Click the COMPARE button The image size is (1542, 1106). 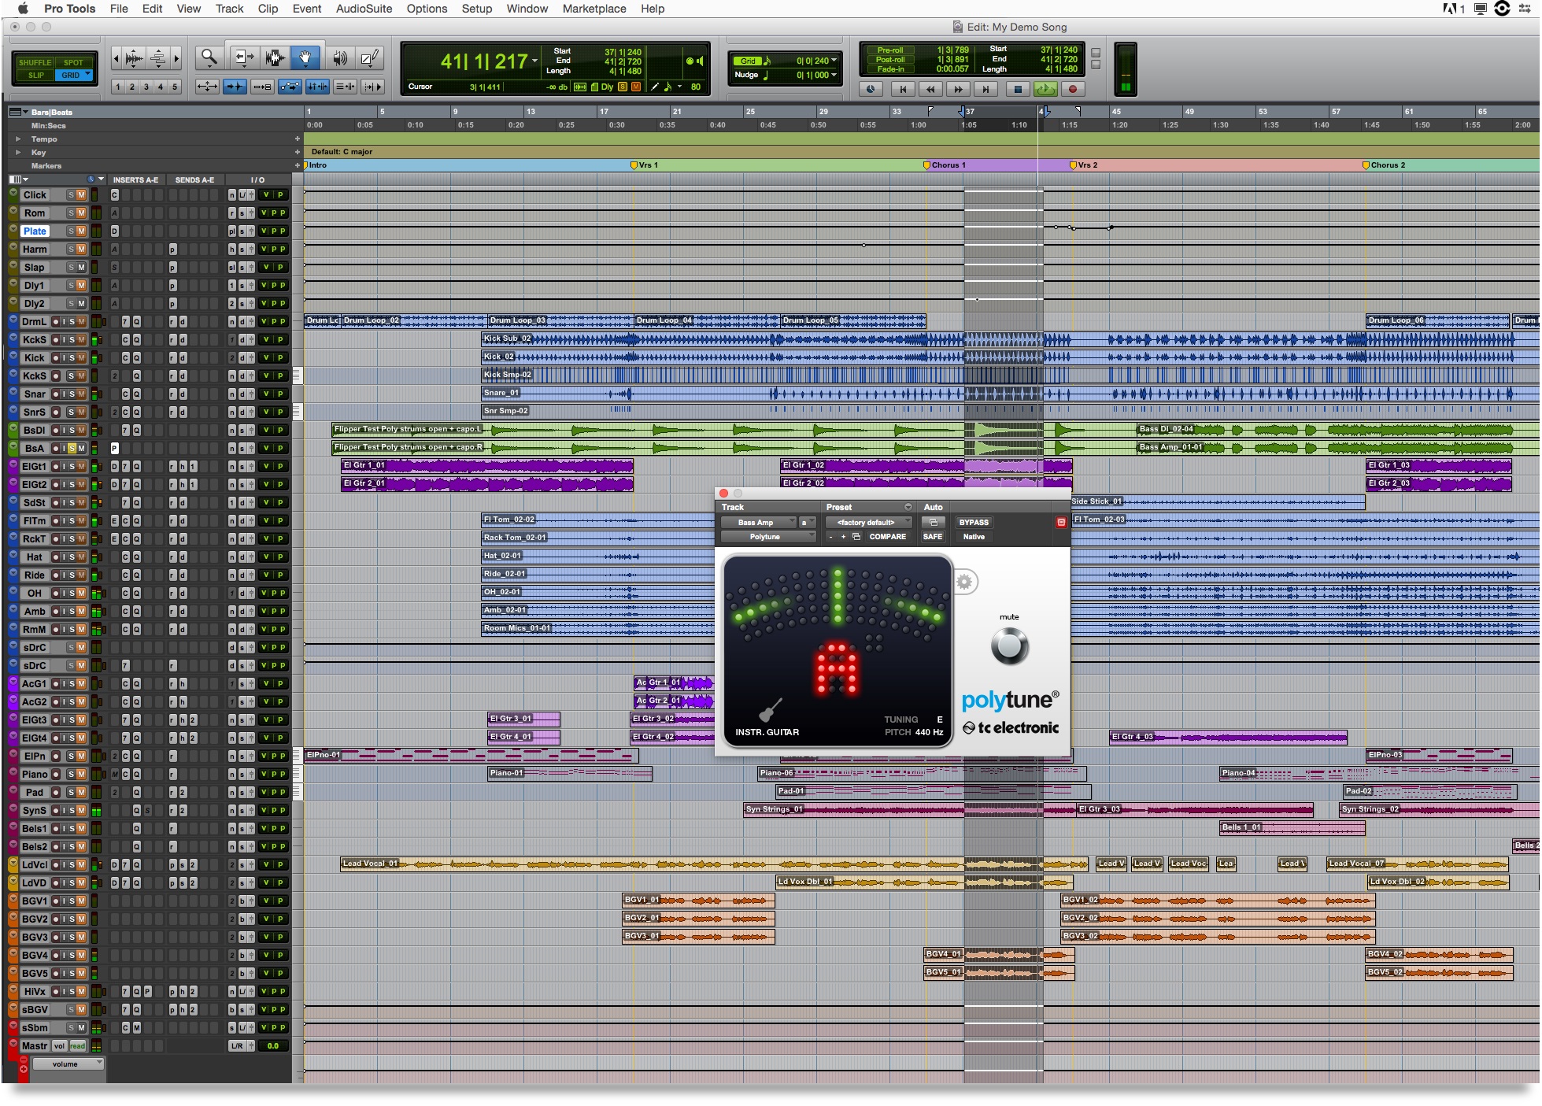click(887, 537)
